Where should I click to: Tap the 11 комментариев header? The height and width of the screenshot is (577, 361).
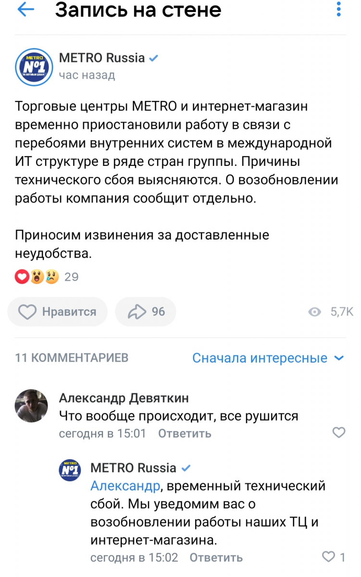click(72, 358)
